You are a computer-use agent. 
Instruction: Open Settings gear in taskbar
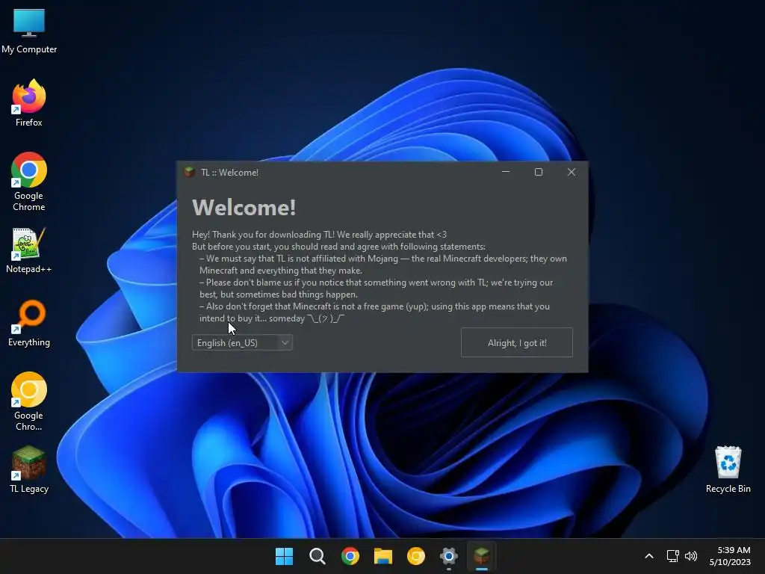click(449, 556)
